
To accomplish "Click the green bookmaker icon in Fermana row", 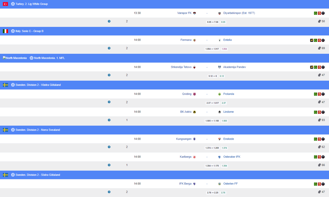I will coord(315,40).
